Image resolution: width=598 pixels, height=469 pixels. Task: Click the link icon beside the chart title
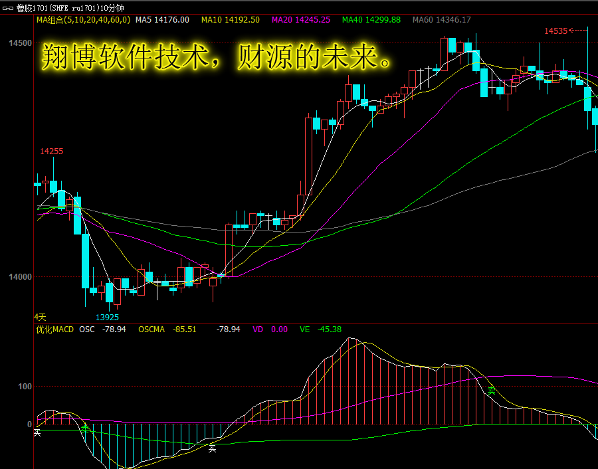click(x=7, y=8)
